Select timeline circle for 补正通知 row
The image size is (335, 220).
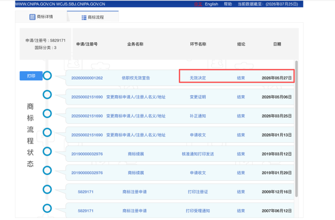point(47,113)
